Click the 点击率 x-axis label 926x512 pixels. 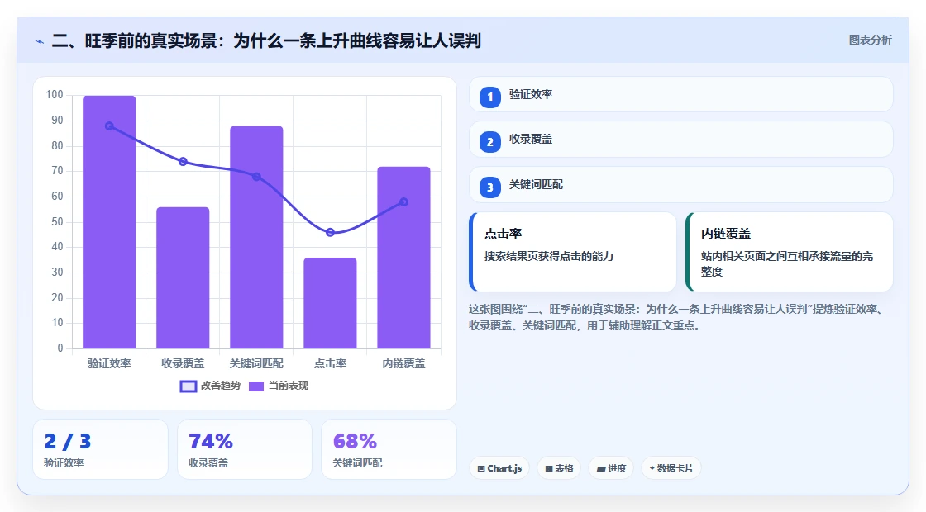click(x=330, y=364)
